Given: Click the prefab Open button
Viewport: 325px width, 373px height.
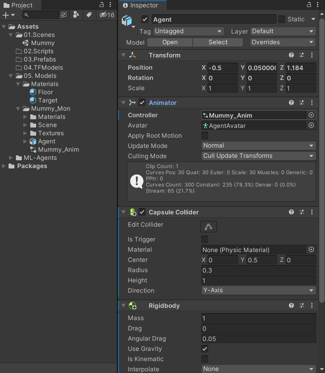Looking at the screenshot, I should point(170,42).
